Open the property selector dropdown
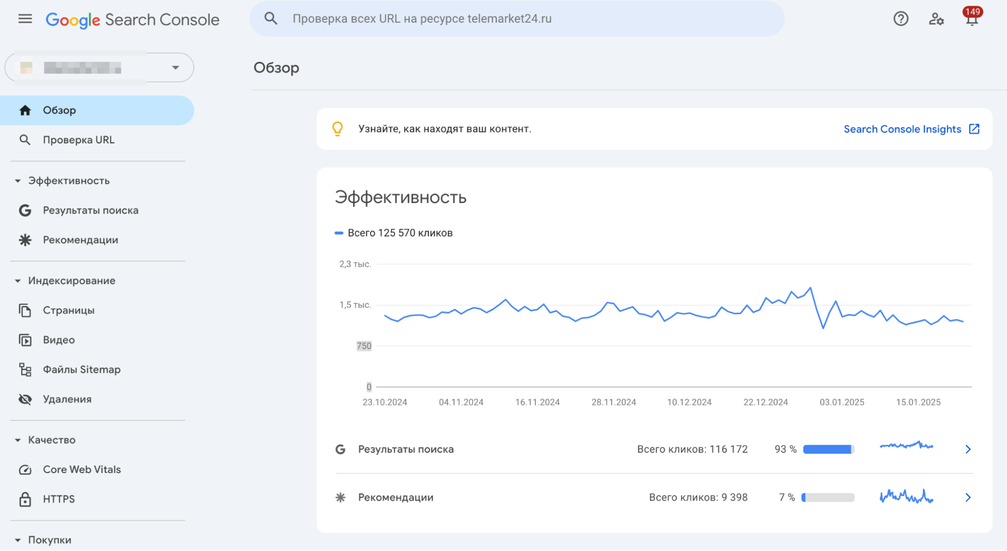1007x551 pixels. tap(99, 67)
